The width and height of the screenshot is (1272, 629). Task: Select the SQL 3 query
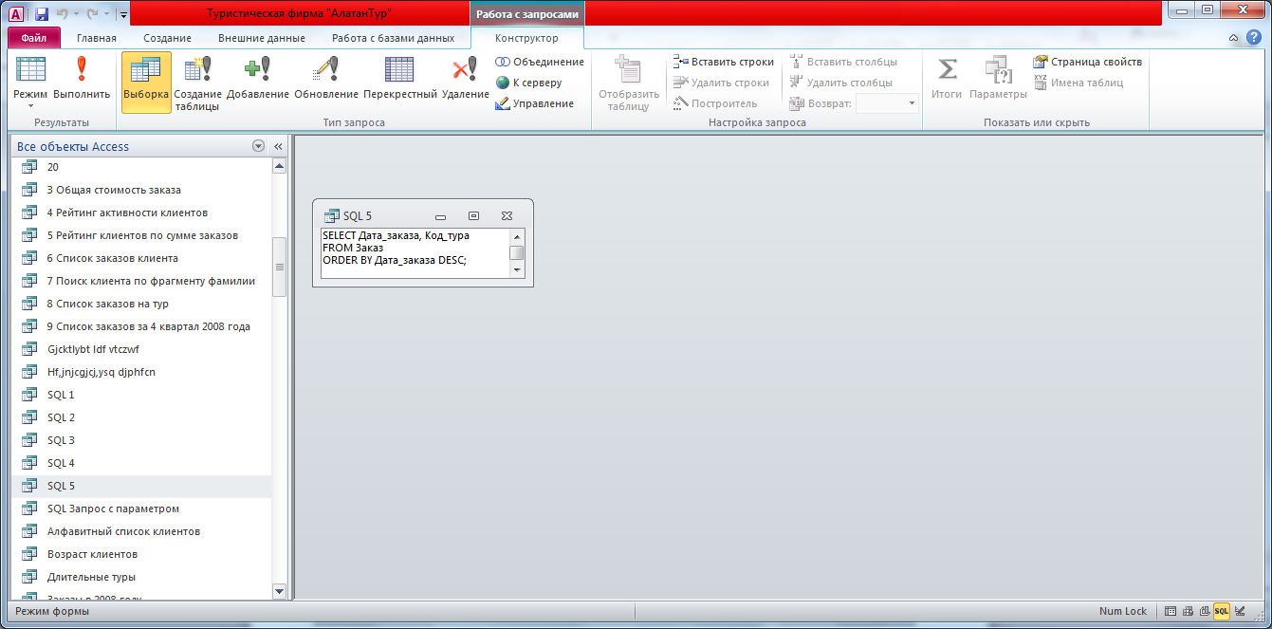point(142,440)
